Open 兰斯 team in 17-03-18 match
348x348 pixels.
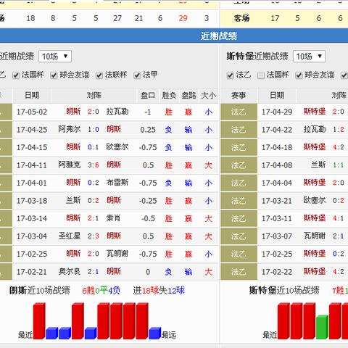(73, 201)
